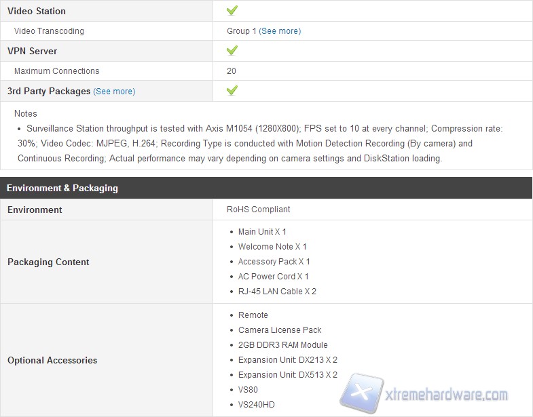This screenshot has width=533, height=417.
Task: Select 'RJ-45 LAN Cable X 2' list item
Action: click(277, 292)
